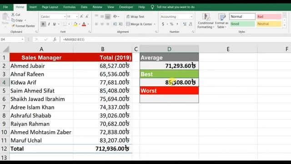The width and height of the screenshot is (291, 164).
Task: Click the Borders icon
Action: (65, 24)
